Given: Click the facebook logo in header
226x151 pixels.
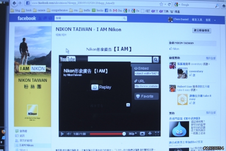Looking at the screenshot, I should coord(27,18).
